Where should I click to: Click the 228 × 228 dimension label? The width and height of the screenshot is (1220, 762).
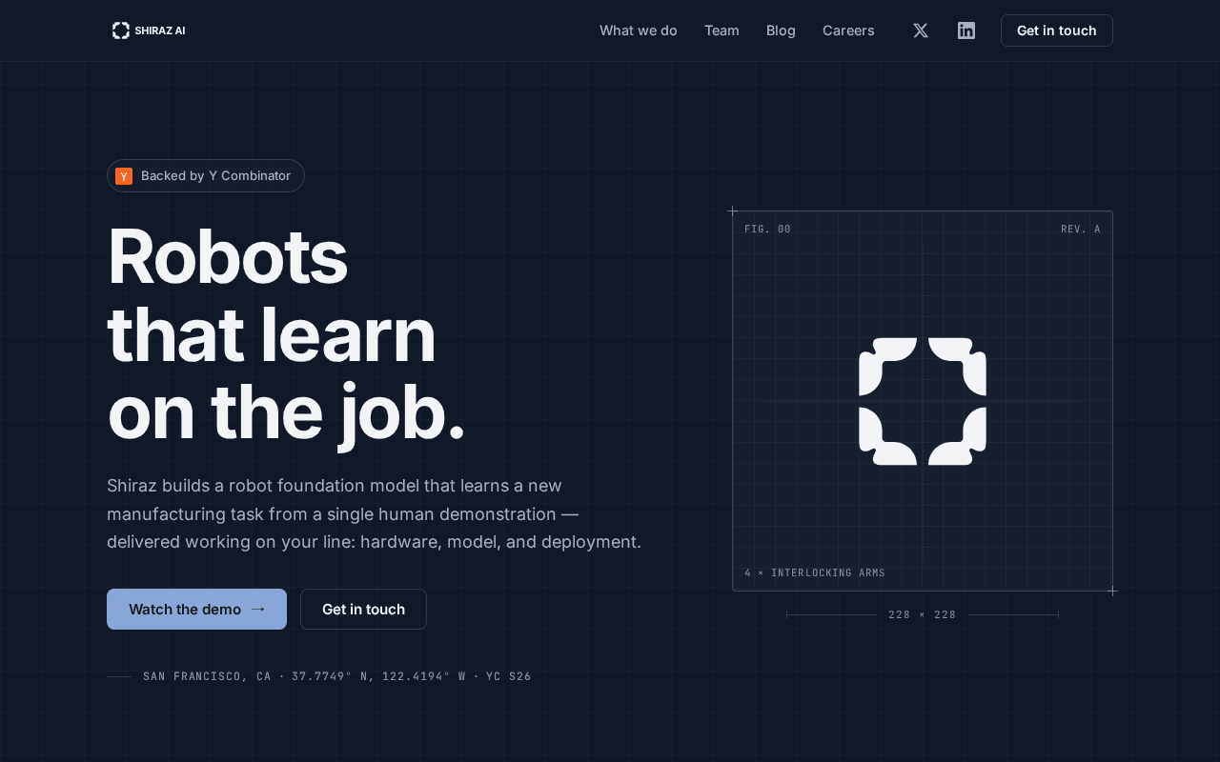click(923, 615)
